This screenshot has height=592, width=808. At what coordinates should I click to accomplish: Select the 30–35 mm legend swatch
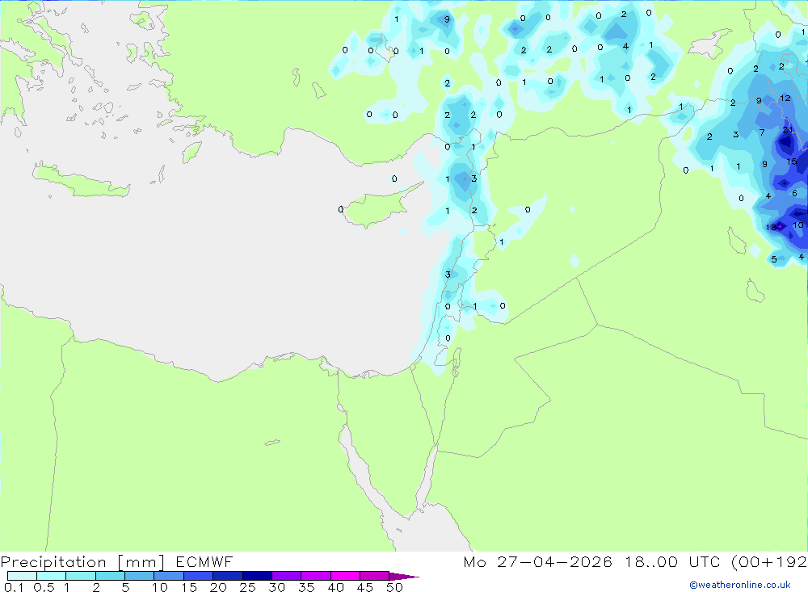[x=287, y=576]
